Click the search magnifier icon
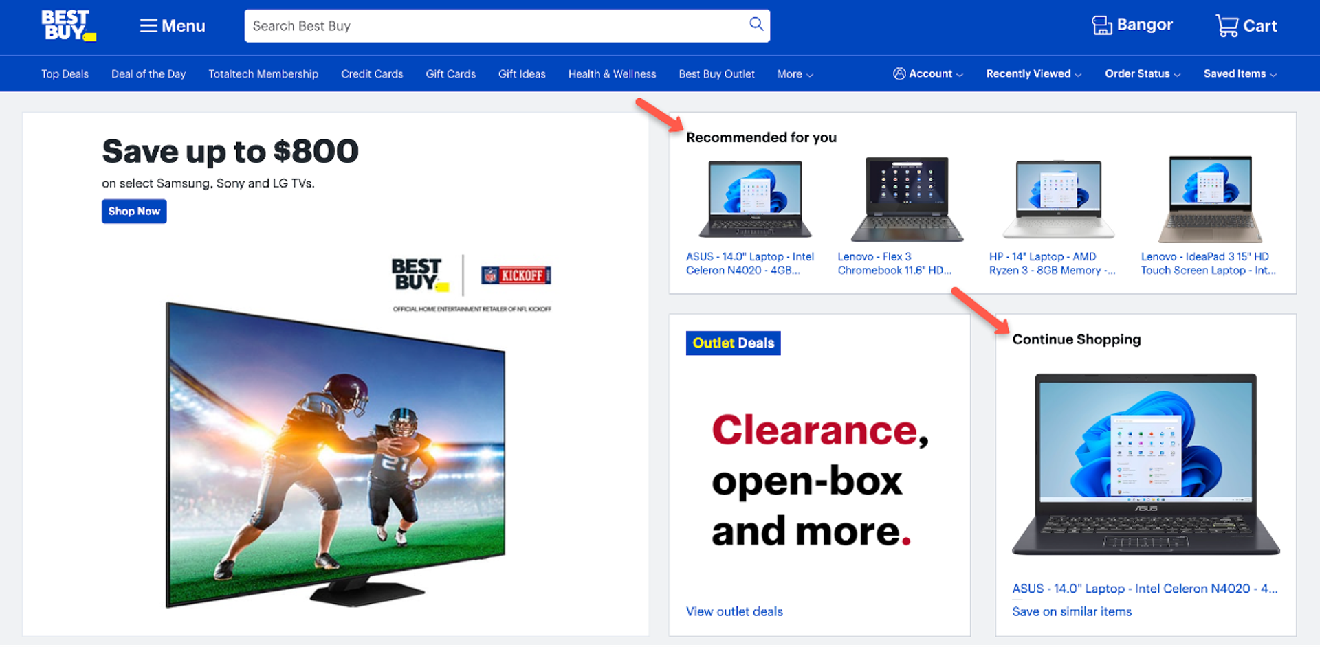The width and height of the screenshot is (1320, 647). click(756, 24)
